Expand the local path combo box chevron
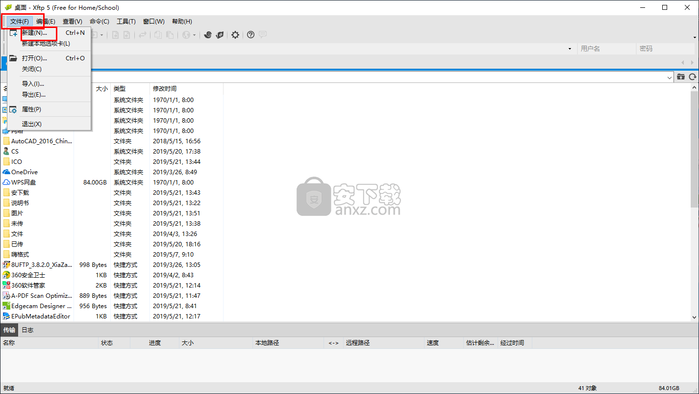699x394 pixels. 670,77
